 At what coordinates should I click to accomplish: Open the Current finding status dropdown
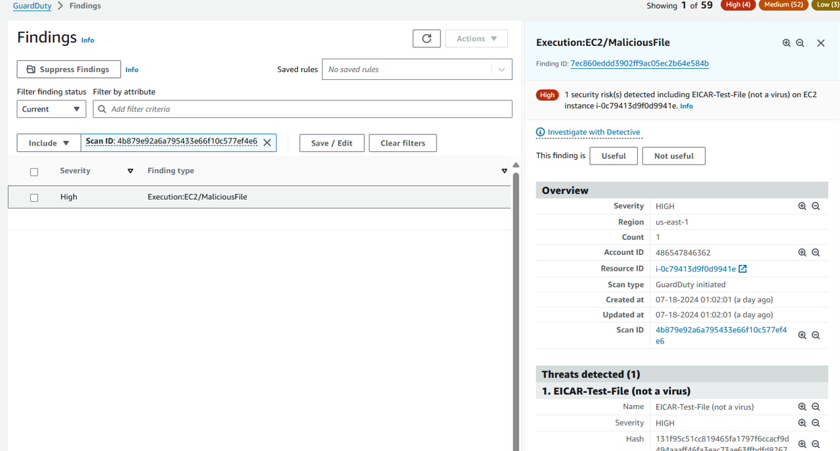coord(51,109)
